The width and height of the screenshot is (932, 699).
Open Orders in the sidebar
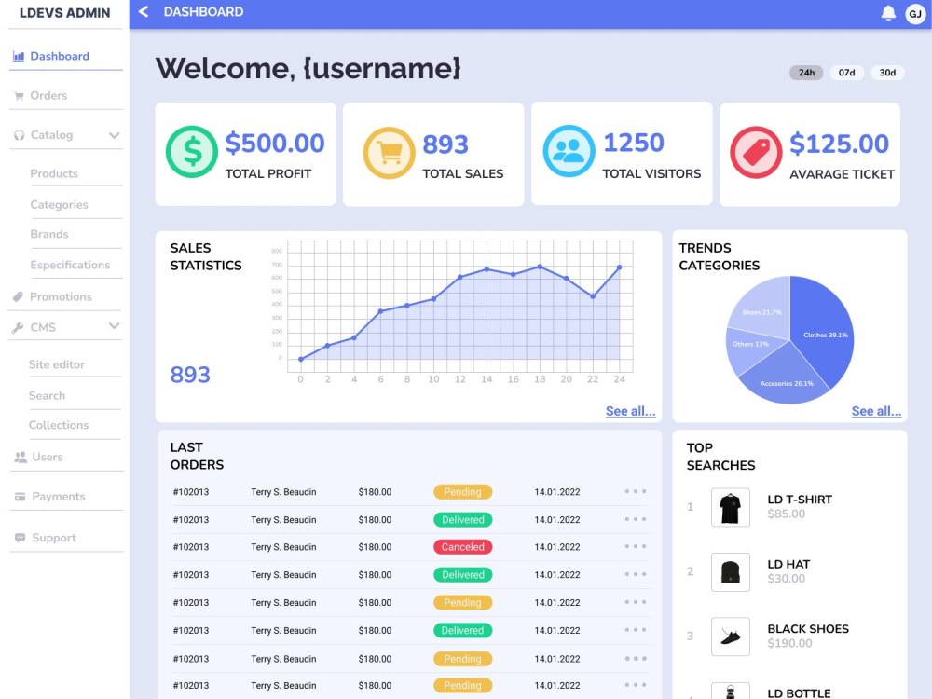(48, 96)
